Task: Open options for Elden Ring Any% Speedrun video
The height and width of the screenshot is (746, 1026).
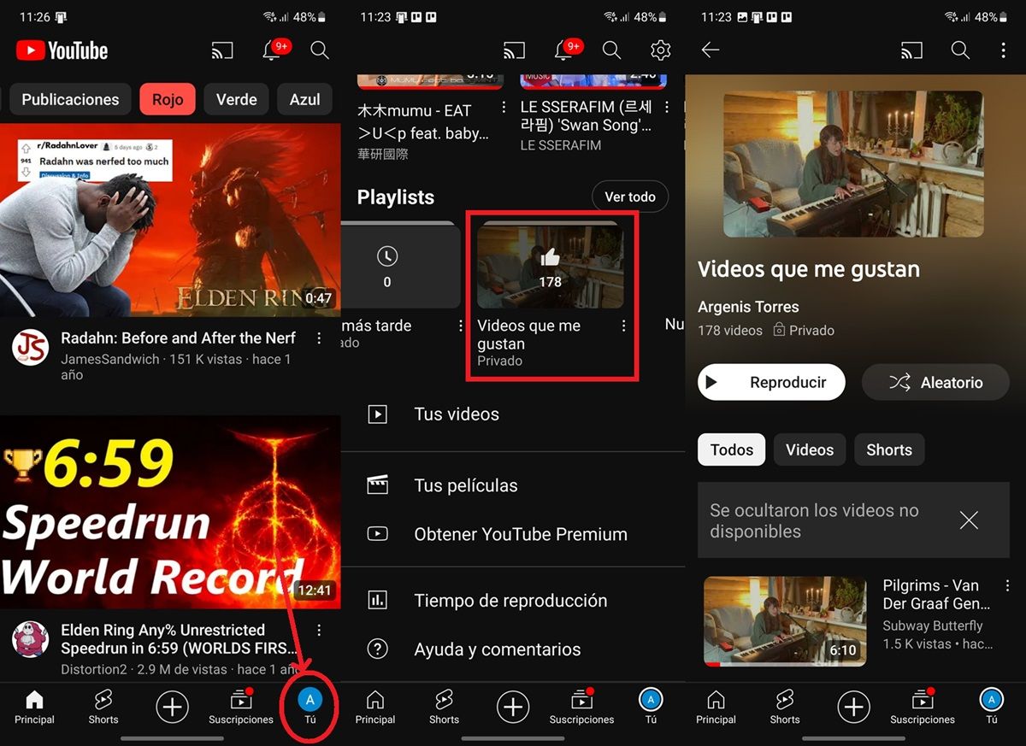Action: (319, 631)
